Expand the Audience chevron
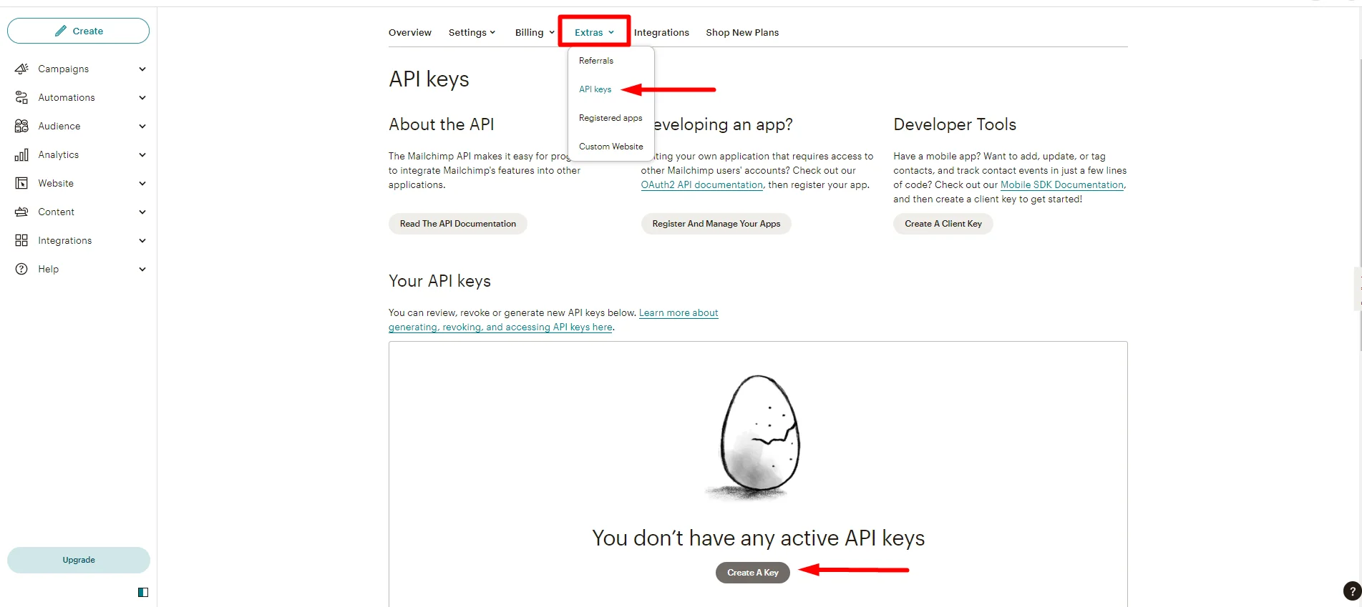The height and width of the screenshot is (607, 1362). [x=142, y=126]
